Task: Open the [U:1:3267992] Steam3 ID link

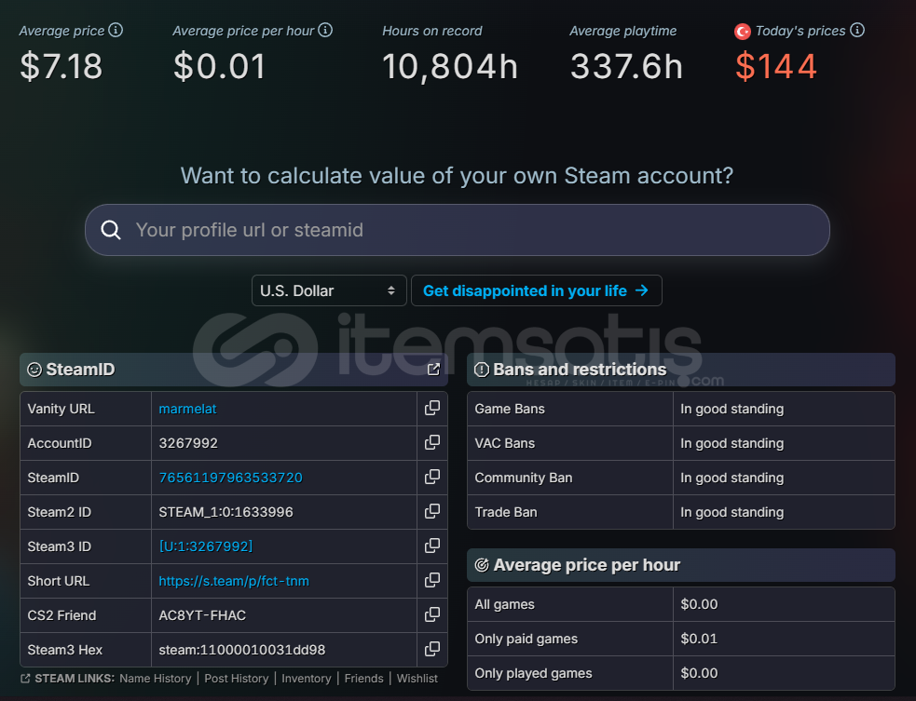Action: tap(206, 546)
